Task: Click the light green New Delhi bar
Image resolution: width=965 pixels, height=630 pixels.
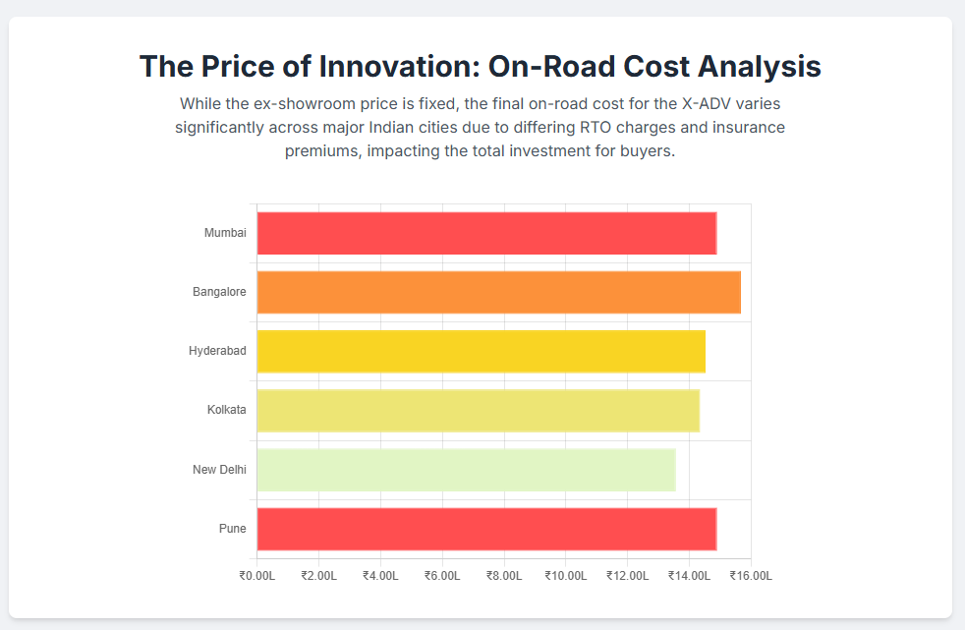Action: pos(466,470)
